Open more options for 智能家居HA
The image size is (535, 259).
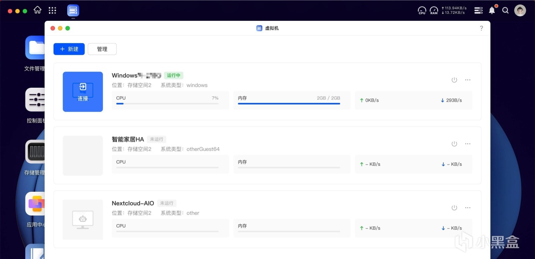[468, 144]
